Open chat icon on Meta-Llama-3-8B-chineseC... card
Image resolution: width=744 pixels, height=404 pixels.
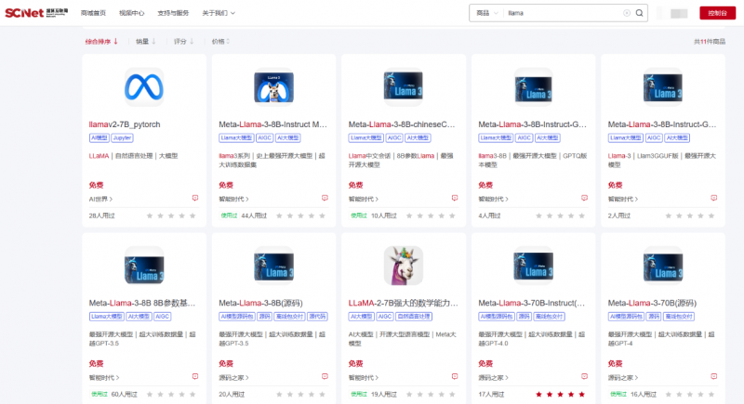[455, 198]
